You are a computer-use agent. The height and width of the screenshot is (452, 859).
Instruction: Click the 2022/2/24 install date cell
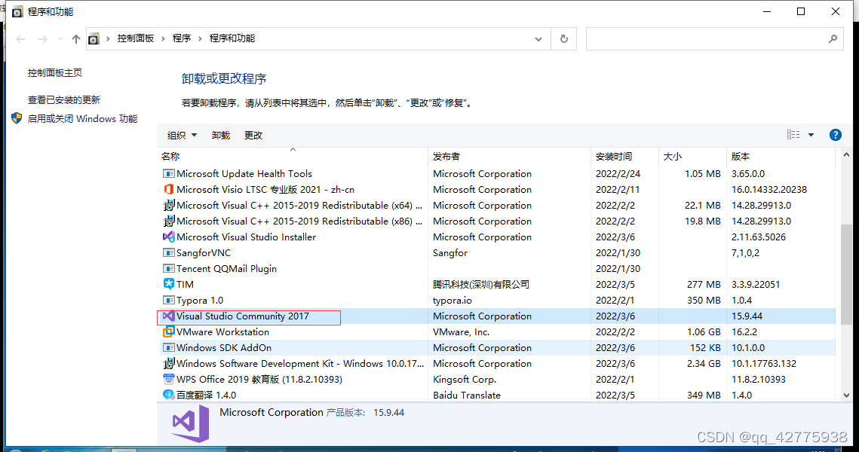[x=618, y=173]
